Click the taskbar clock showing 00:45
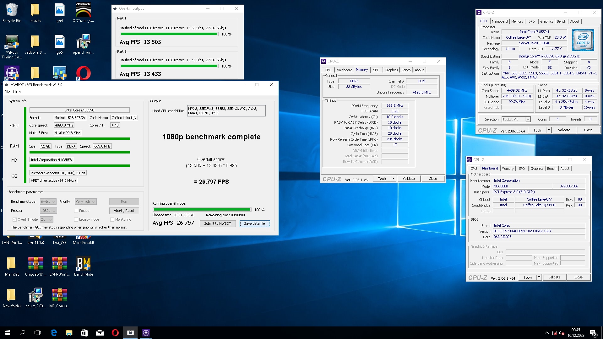 click(x=576, y=333)
